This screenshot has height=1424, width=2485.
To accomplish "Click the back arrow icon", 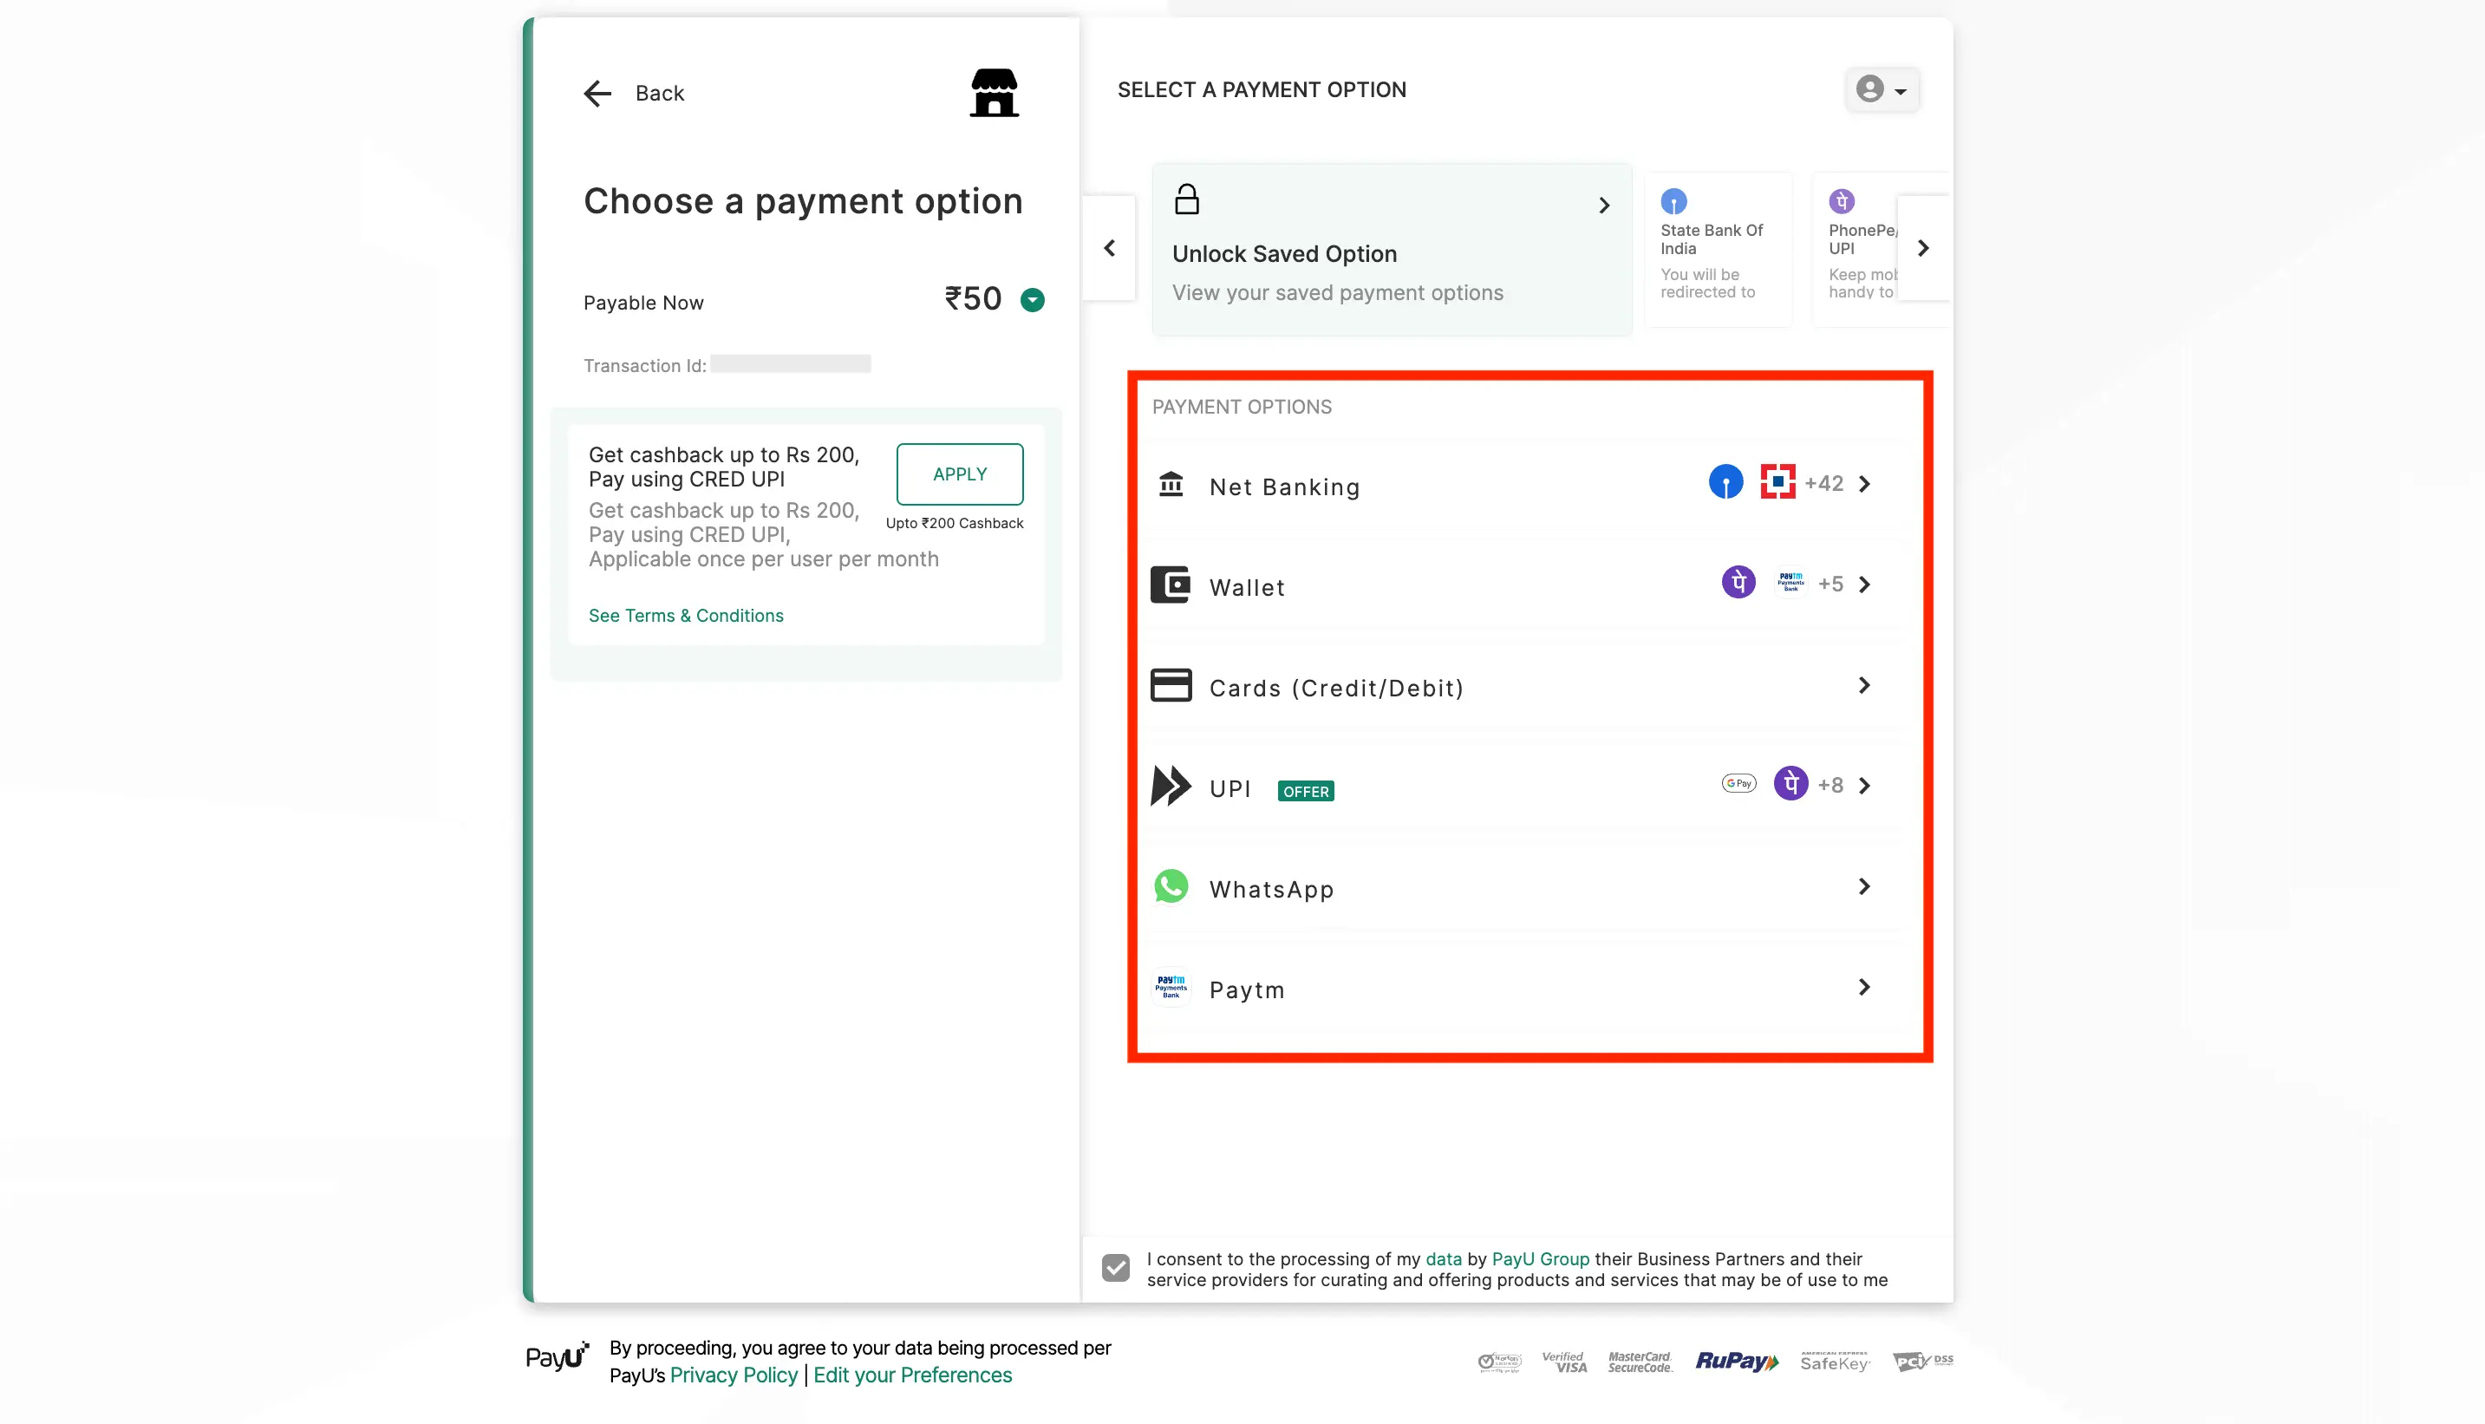I will coord(597,93).
